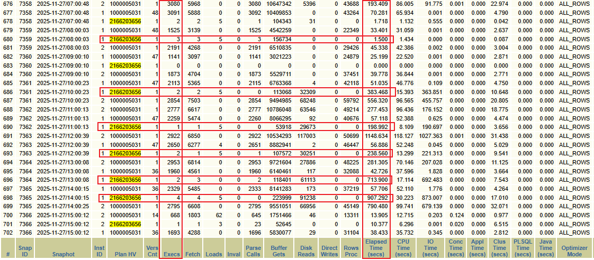594x260 pixels.
Task: Click cluster time value 32.071
Action: pos(500,206)
